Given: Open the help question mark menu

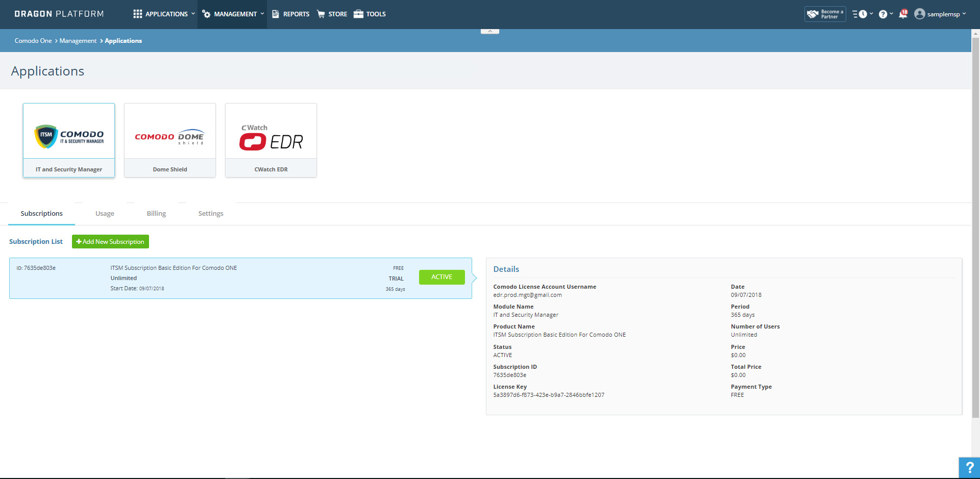Looking at the screenshot, I should (x=883, y=14).
